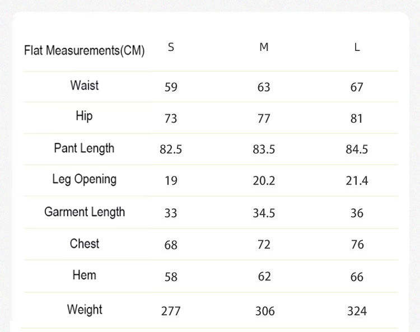Click the waist value 59 for size S

(x=171, y=87)
